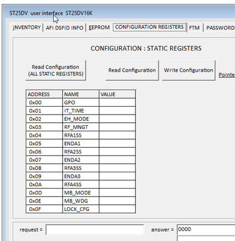Open the AFI DSFID INFO tab
Viewport: 235px width, 241px height.
(x=64, y=28)
